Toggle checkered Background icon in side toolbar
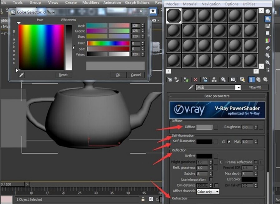 [x=268, y=26]
